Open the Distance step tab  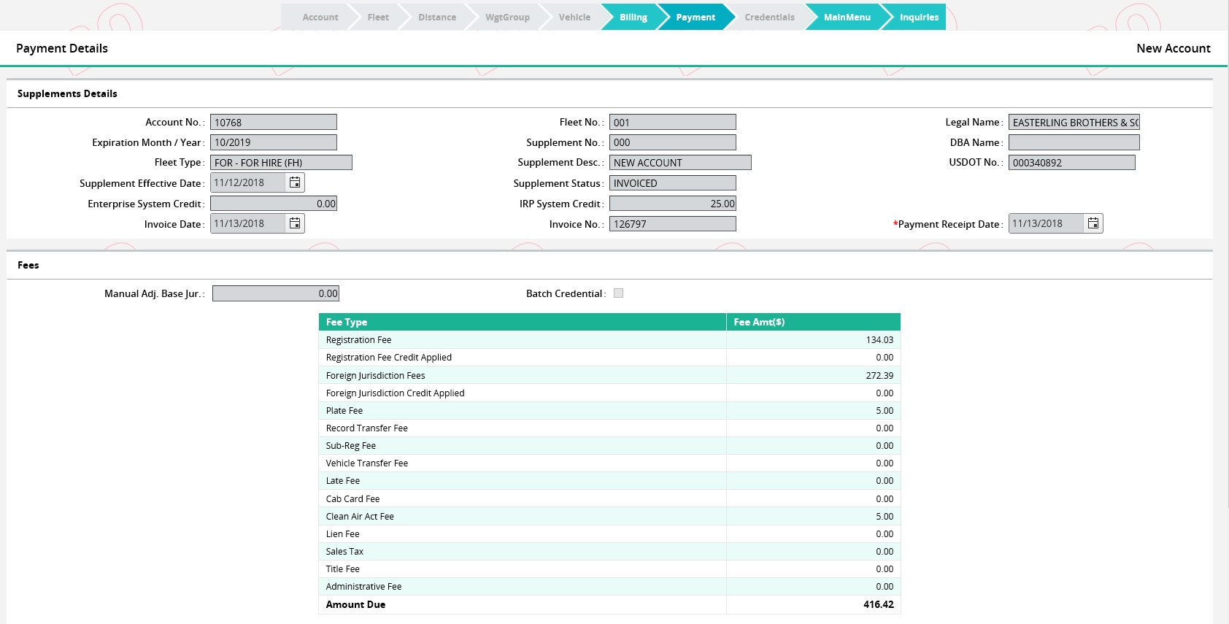(x=437, y=17)
